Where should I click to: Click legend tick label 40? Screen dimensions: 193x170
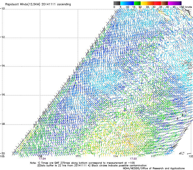click(x=167, y=7)
